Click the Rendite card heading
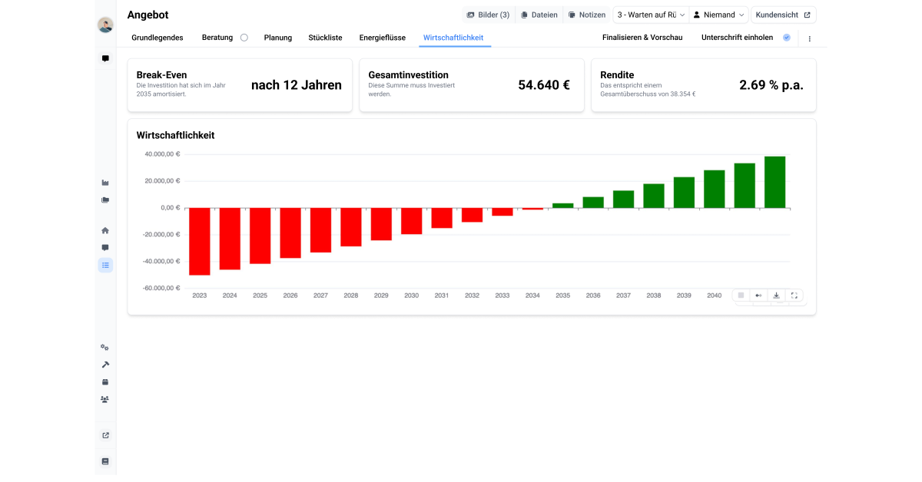Screen dimensions: 922x482 click(x=617, y=75)
